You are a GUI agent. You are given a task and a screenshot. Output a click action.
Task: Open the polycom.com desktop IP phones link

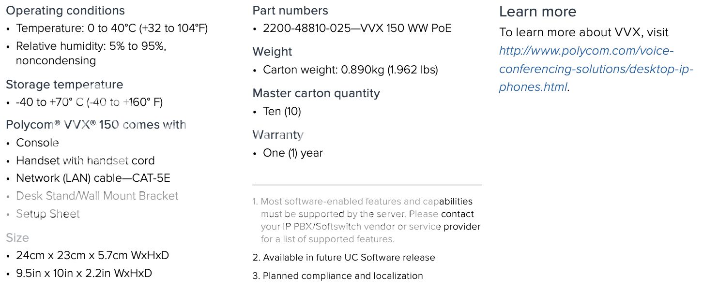tap(596, 69)
